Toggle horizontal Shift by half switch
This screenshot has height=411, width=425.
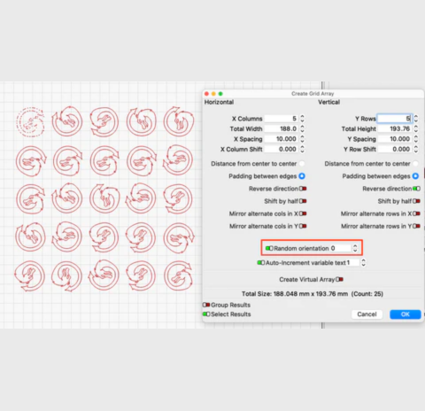coord(303,201)
